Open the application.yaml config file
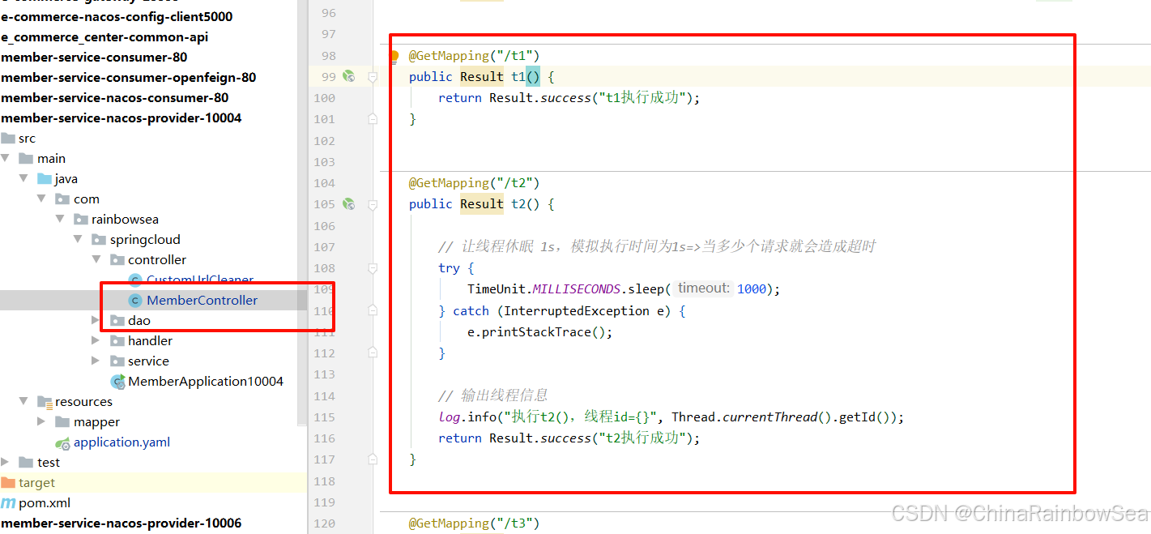The height and width of the screenshot is (534, 1151). (x=121, y=442)
